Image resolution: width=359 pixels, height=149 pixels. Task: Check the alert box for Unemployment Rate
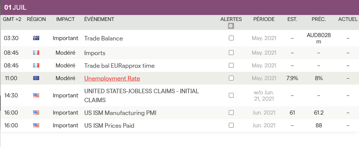point(231,78)
